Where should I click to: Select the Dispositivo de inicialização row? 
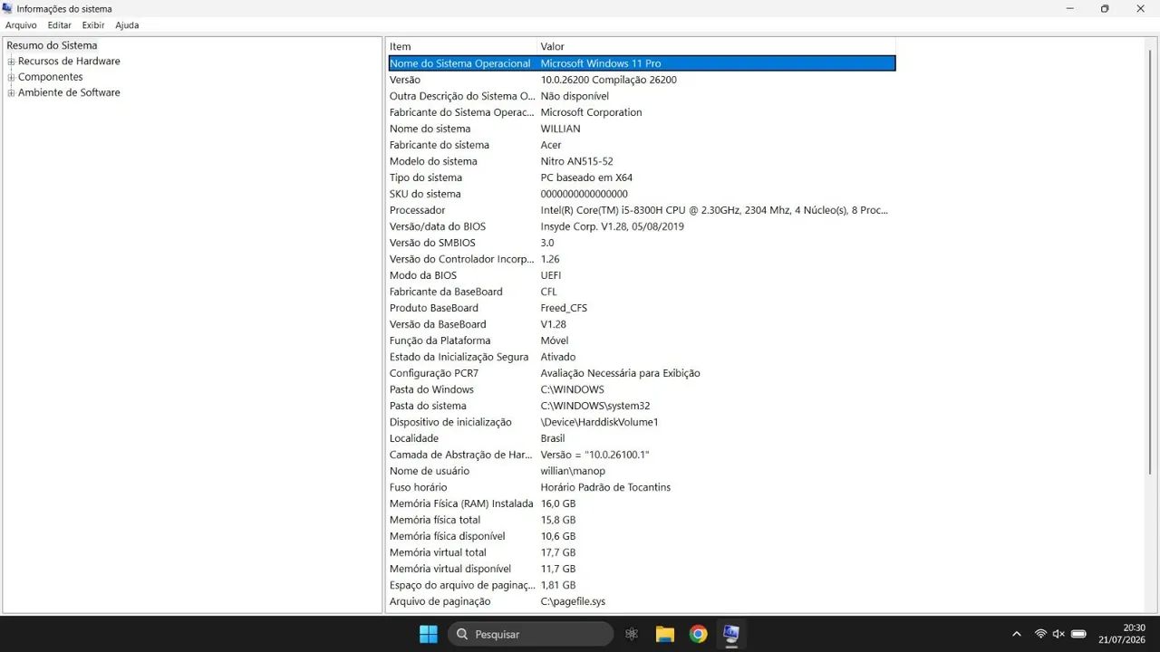(642, 422)
